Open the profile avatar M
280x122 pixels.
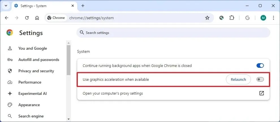pos(263,18)
